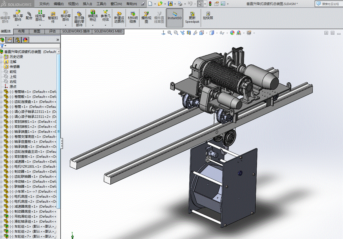The width and height of the screenshot is (343, 239).
Task: Click the 更新 Speedpak button
Action: click(x=192, y=17)
